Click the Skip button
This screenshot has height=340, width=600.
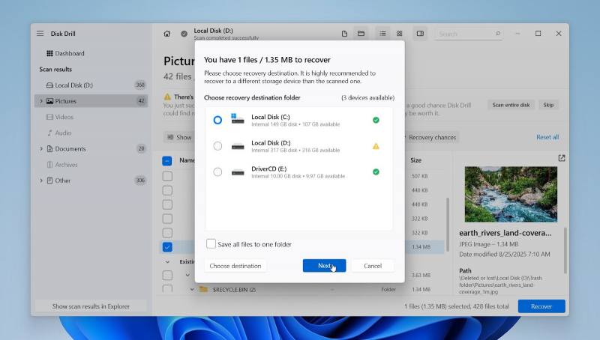[x=548, y=105]
